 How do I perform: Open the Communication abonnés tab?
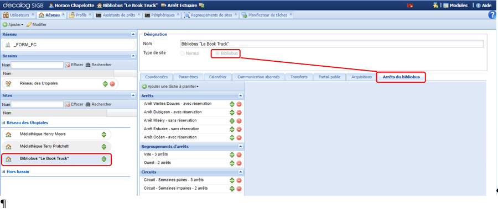[x=258, y=77]
